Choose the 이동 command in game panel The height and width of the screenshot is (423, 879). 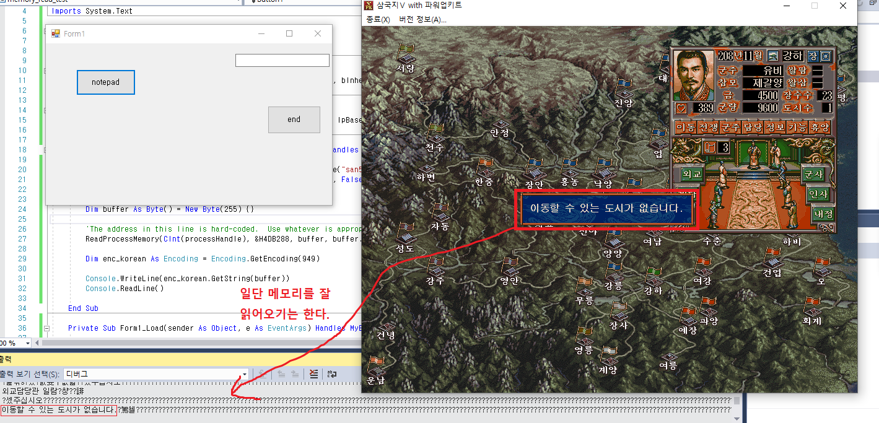tap(686, 127)
